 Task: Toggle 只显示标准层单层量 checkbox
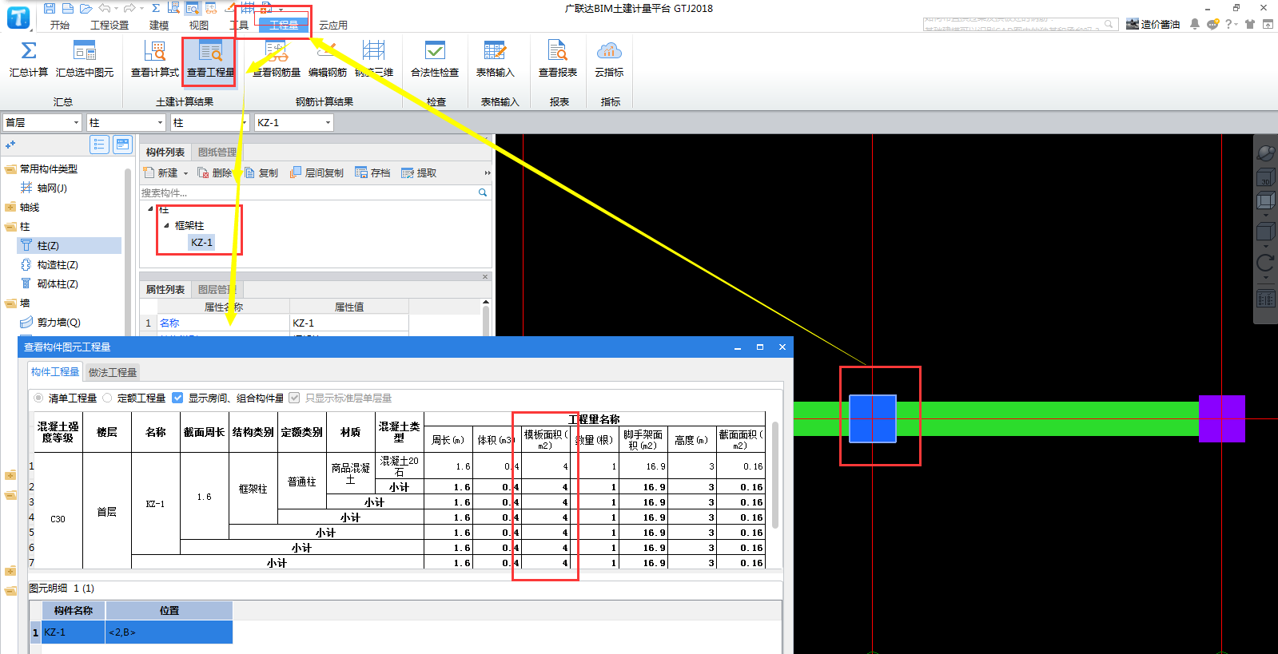coord(294,398)
